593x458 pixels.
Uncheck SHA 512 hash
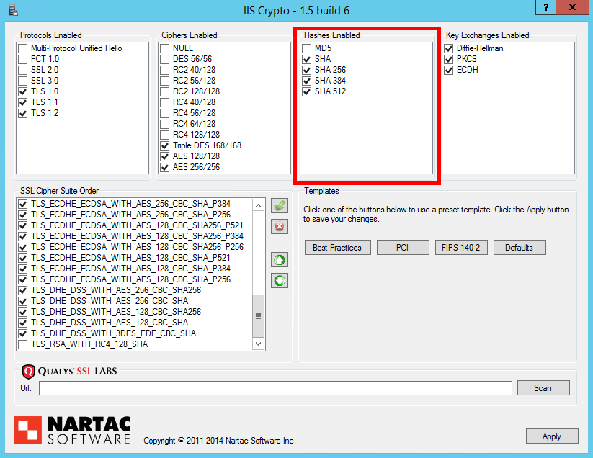click(307, 91)
